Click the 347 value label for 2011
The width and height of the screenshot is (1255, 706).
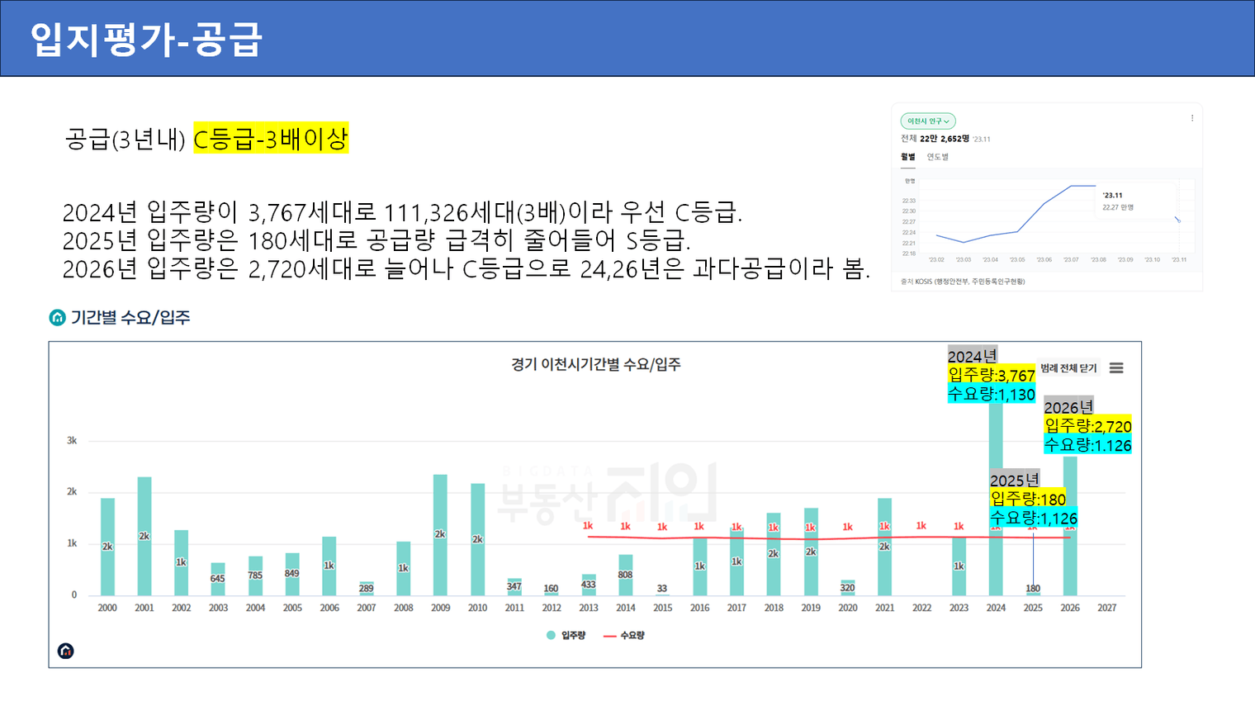[x=514, y=586]
